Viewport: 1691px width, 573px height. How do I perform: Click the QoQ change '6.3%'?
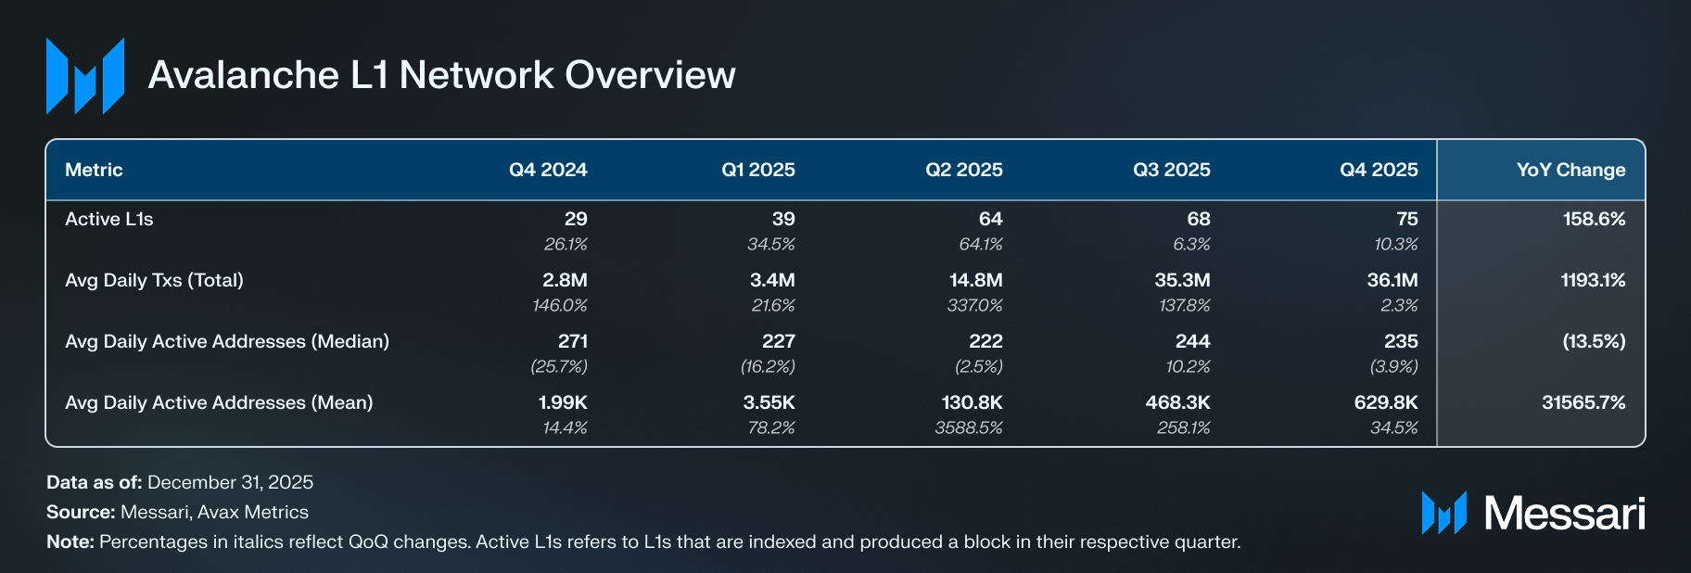click(1191, 244)
